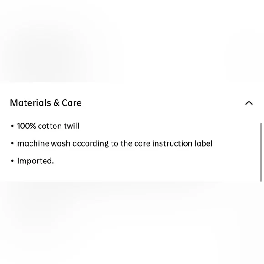Click the 100% text in the list
The width and height of the screenshot is (264, 264).
pos(26,126)
